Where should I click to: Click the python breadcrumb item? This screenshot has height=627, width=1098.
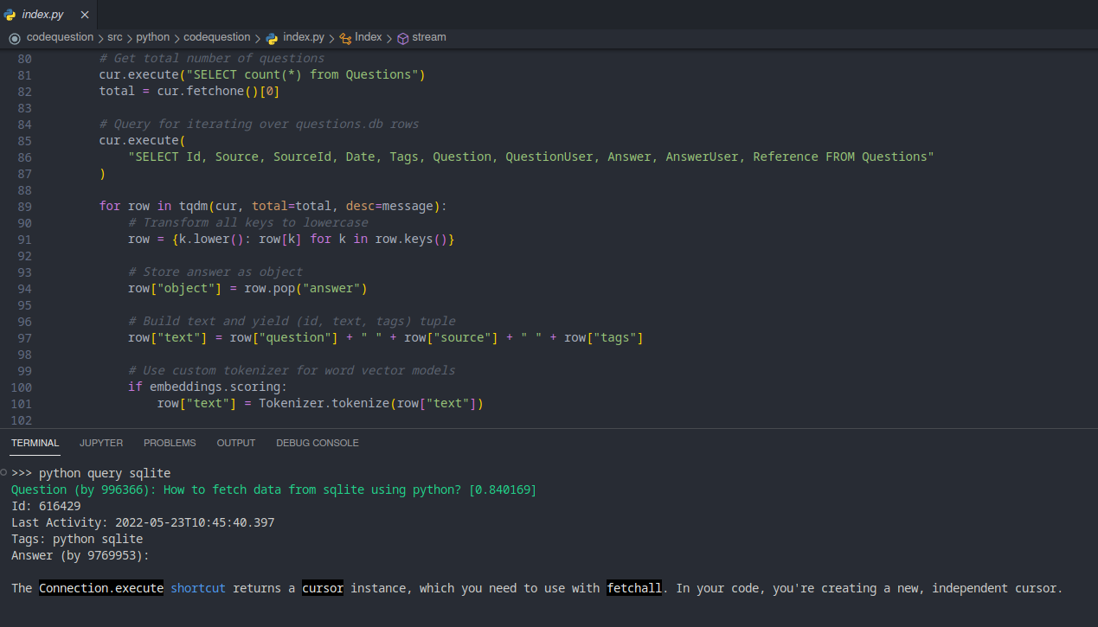click(x=153, y=37)
